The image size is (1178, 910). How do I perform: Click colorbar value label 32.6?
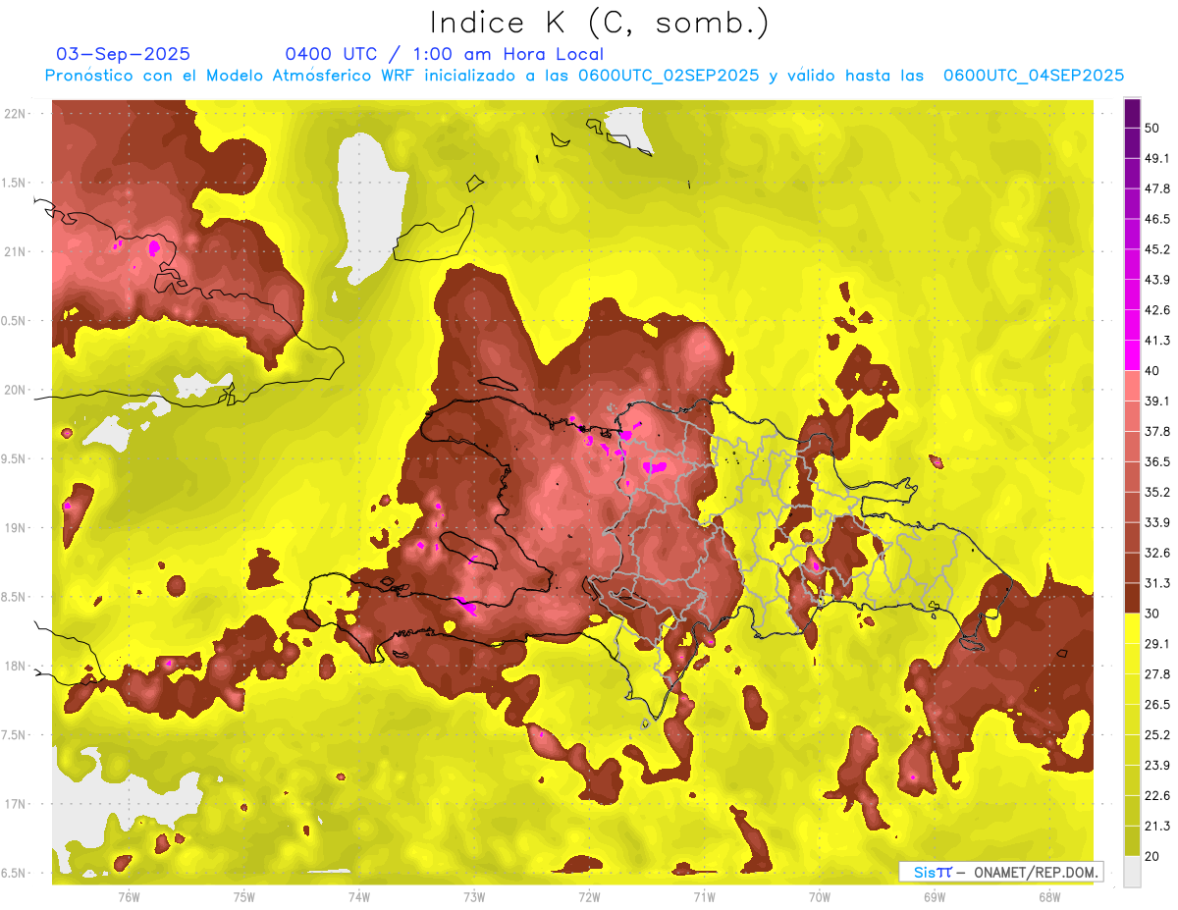tap(1157, 553)
